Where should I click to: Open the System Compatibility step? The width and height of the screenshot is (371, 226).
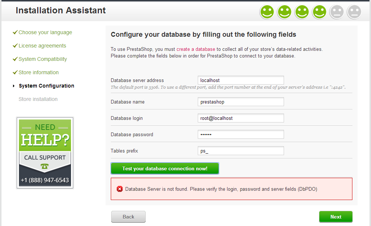[x=43, y=59]
